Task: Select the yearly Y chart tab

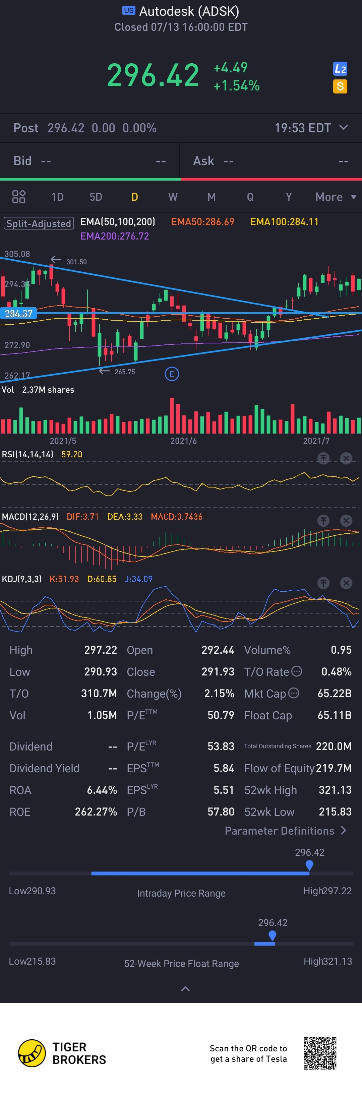Action: [x=289, y=197]
